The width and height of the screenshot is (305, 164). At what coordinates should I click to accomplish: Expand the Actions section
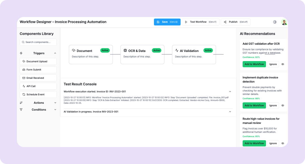(x=55, y=103)
